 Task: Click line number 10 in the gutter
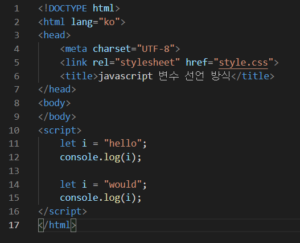point(14,131)
